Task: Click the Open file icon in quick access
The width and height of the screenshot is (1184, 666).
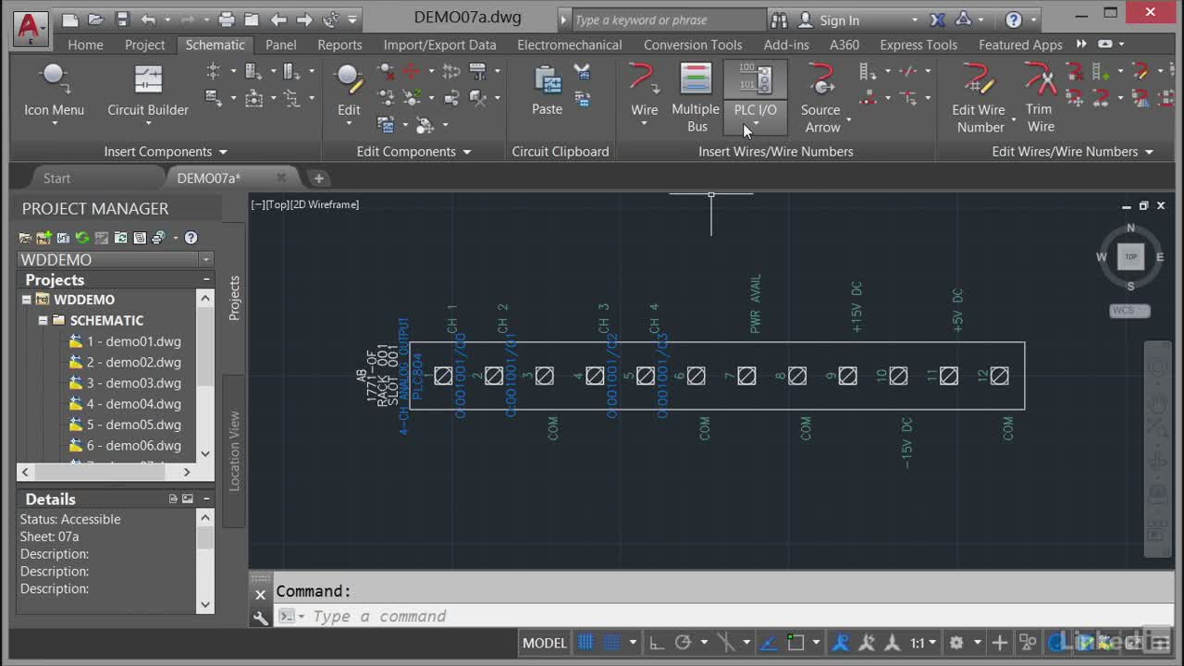Action: point(95,19)
